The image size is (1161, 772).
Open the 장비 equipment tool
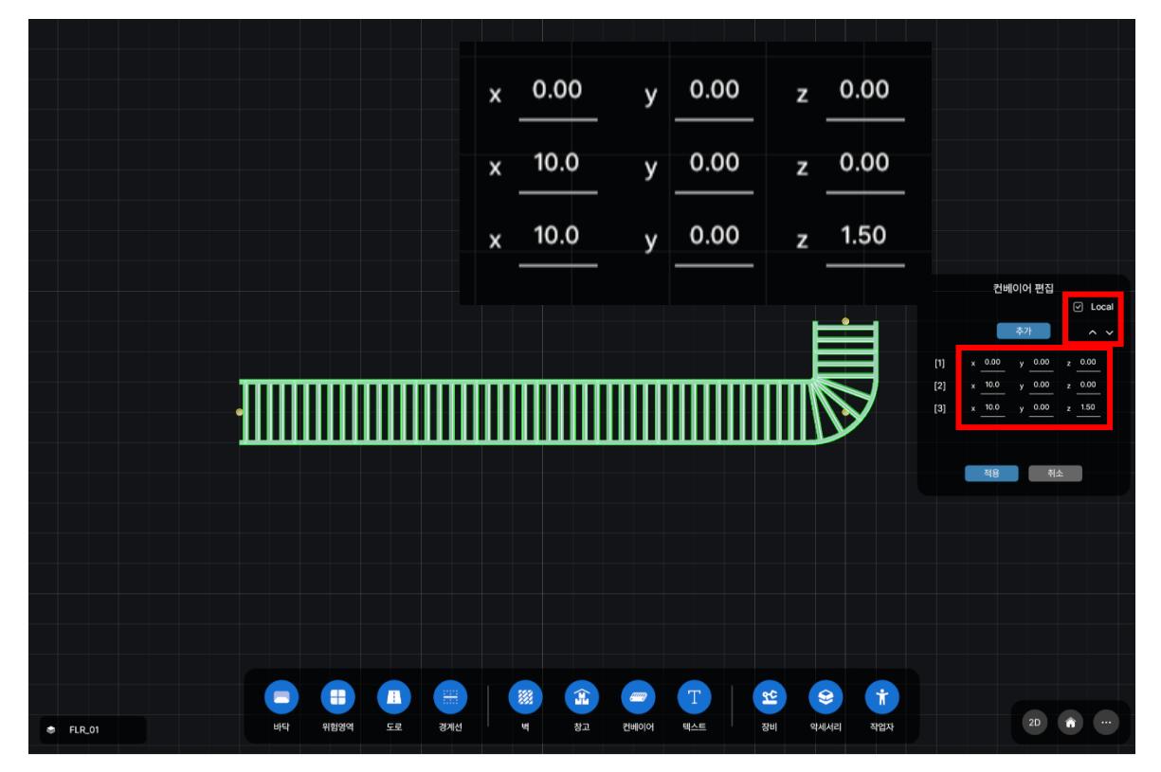point(768,698)
